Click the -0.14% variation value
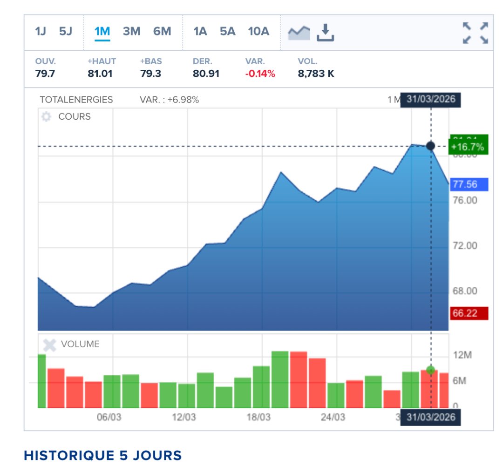The height and width of the screenshot is (473, 503). 260,74
